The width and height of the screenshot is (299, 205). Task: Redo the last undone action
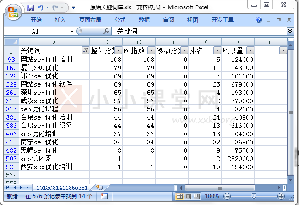pyautogui.click(x=55, y=8)
